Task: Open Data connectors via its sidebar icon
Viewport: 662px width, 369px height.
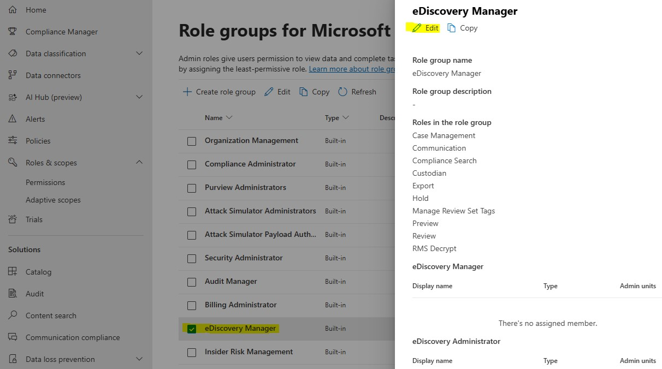Action: pyautogui.click(x=13, y=75)
